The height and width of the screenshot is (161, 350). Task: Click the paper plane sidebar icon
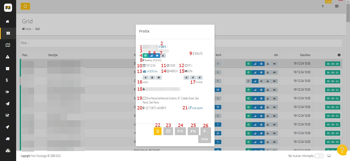tap(8, 104)
